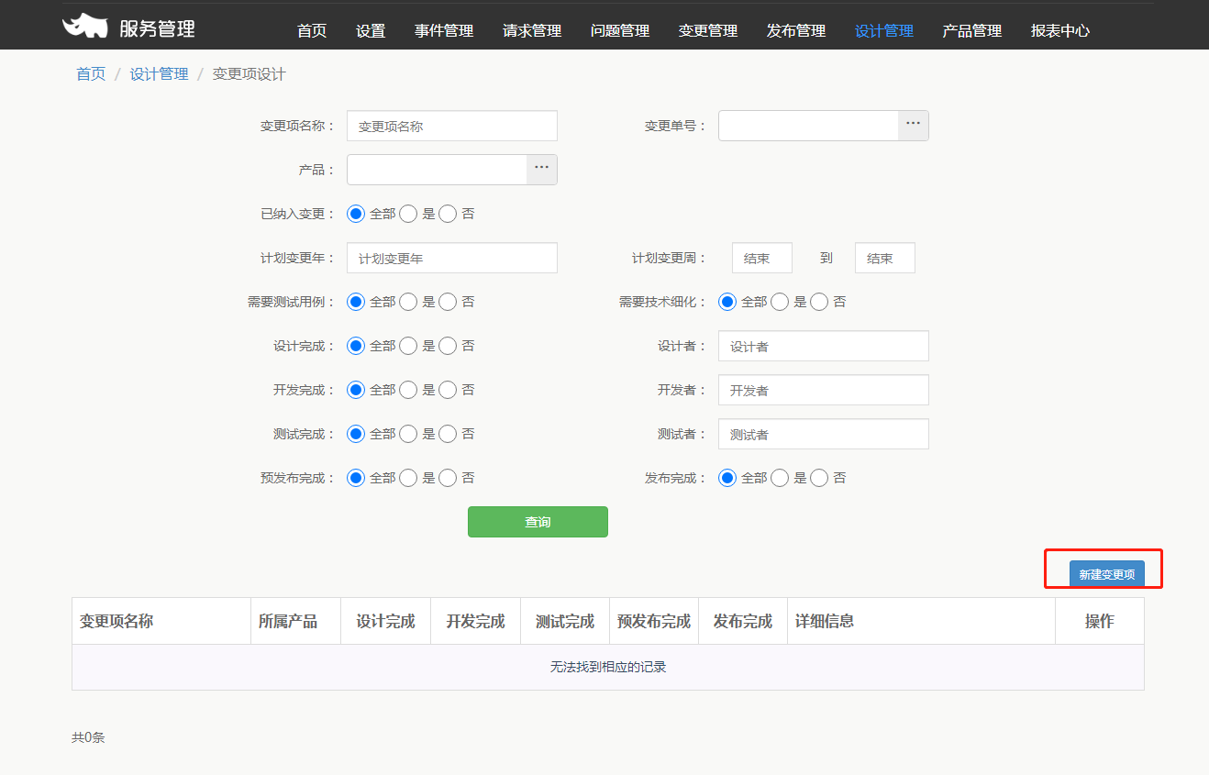Open 变更单号 ellipsis picker button

tap(913, 126)
